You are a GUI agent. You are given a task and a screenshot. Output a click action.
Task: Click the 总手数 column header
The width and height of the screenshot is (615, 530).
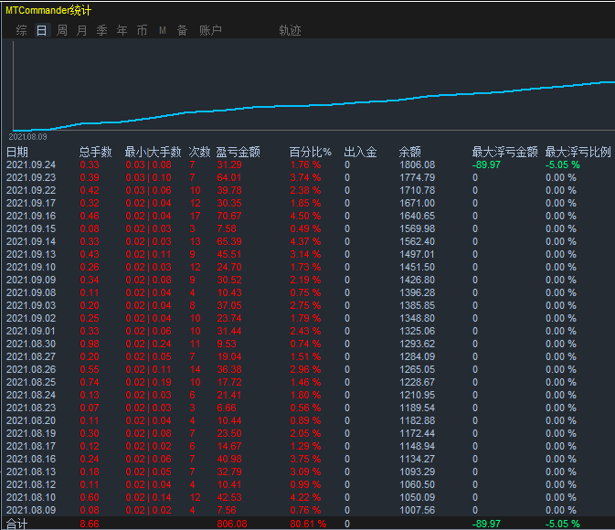(95, 153)
